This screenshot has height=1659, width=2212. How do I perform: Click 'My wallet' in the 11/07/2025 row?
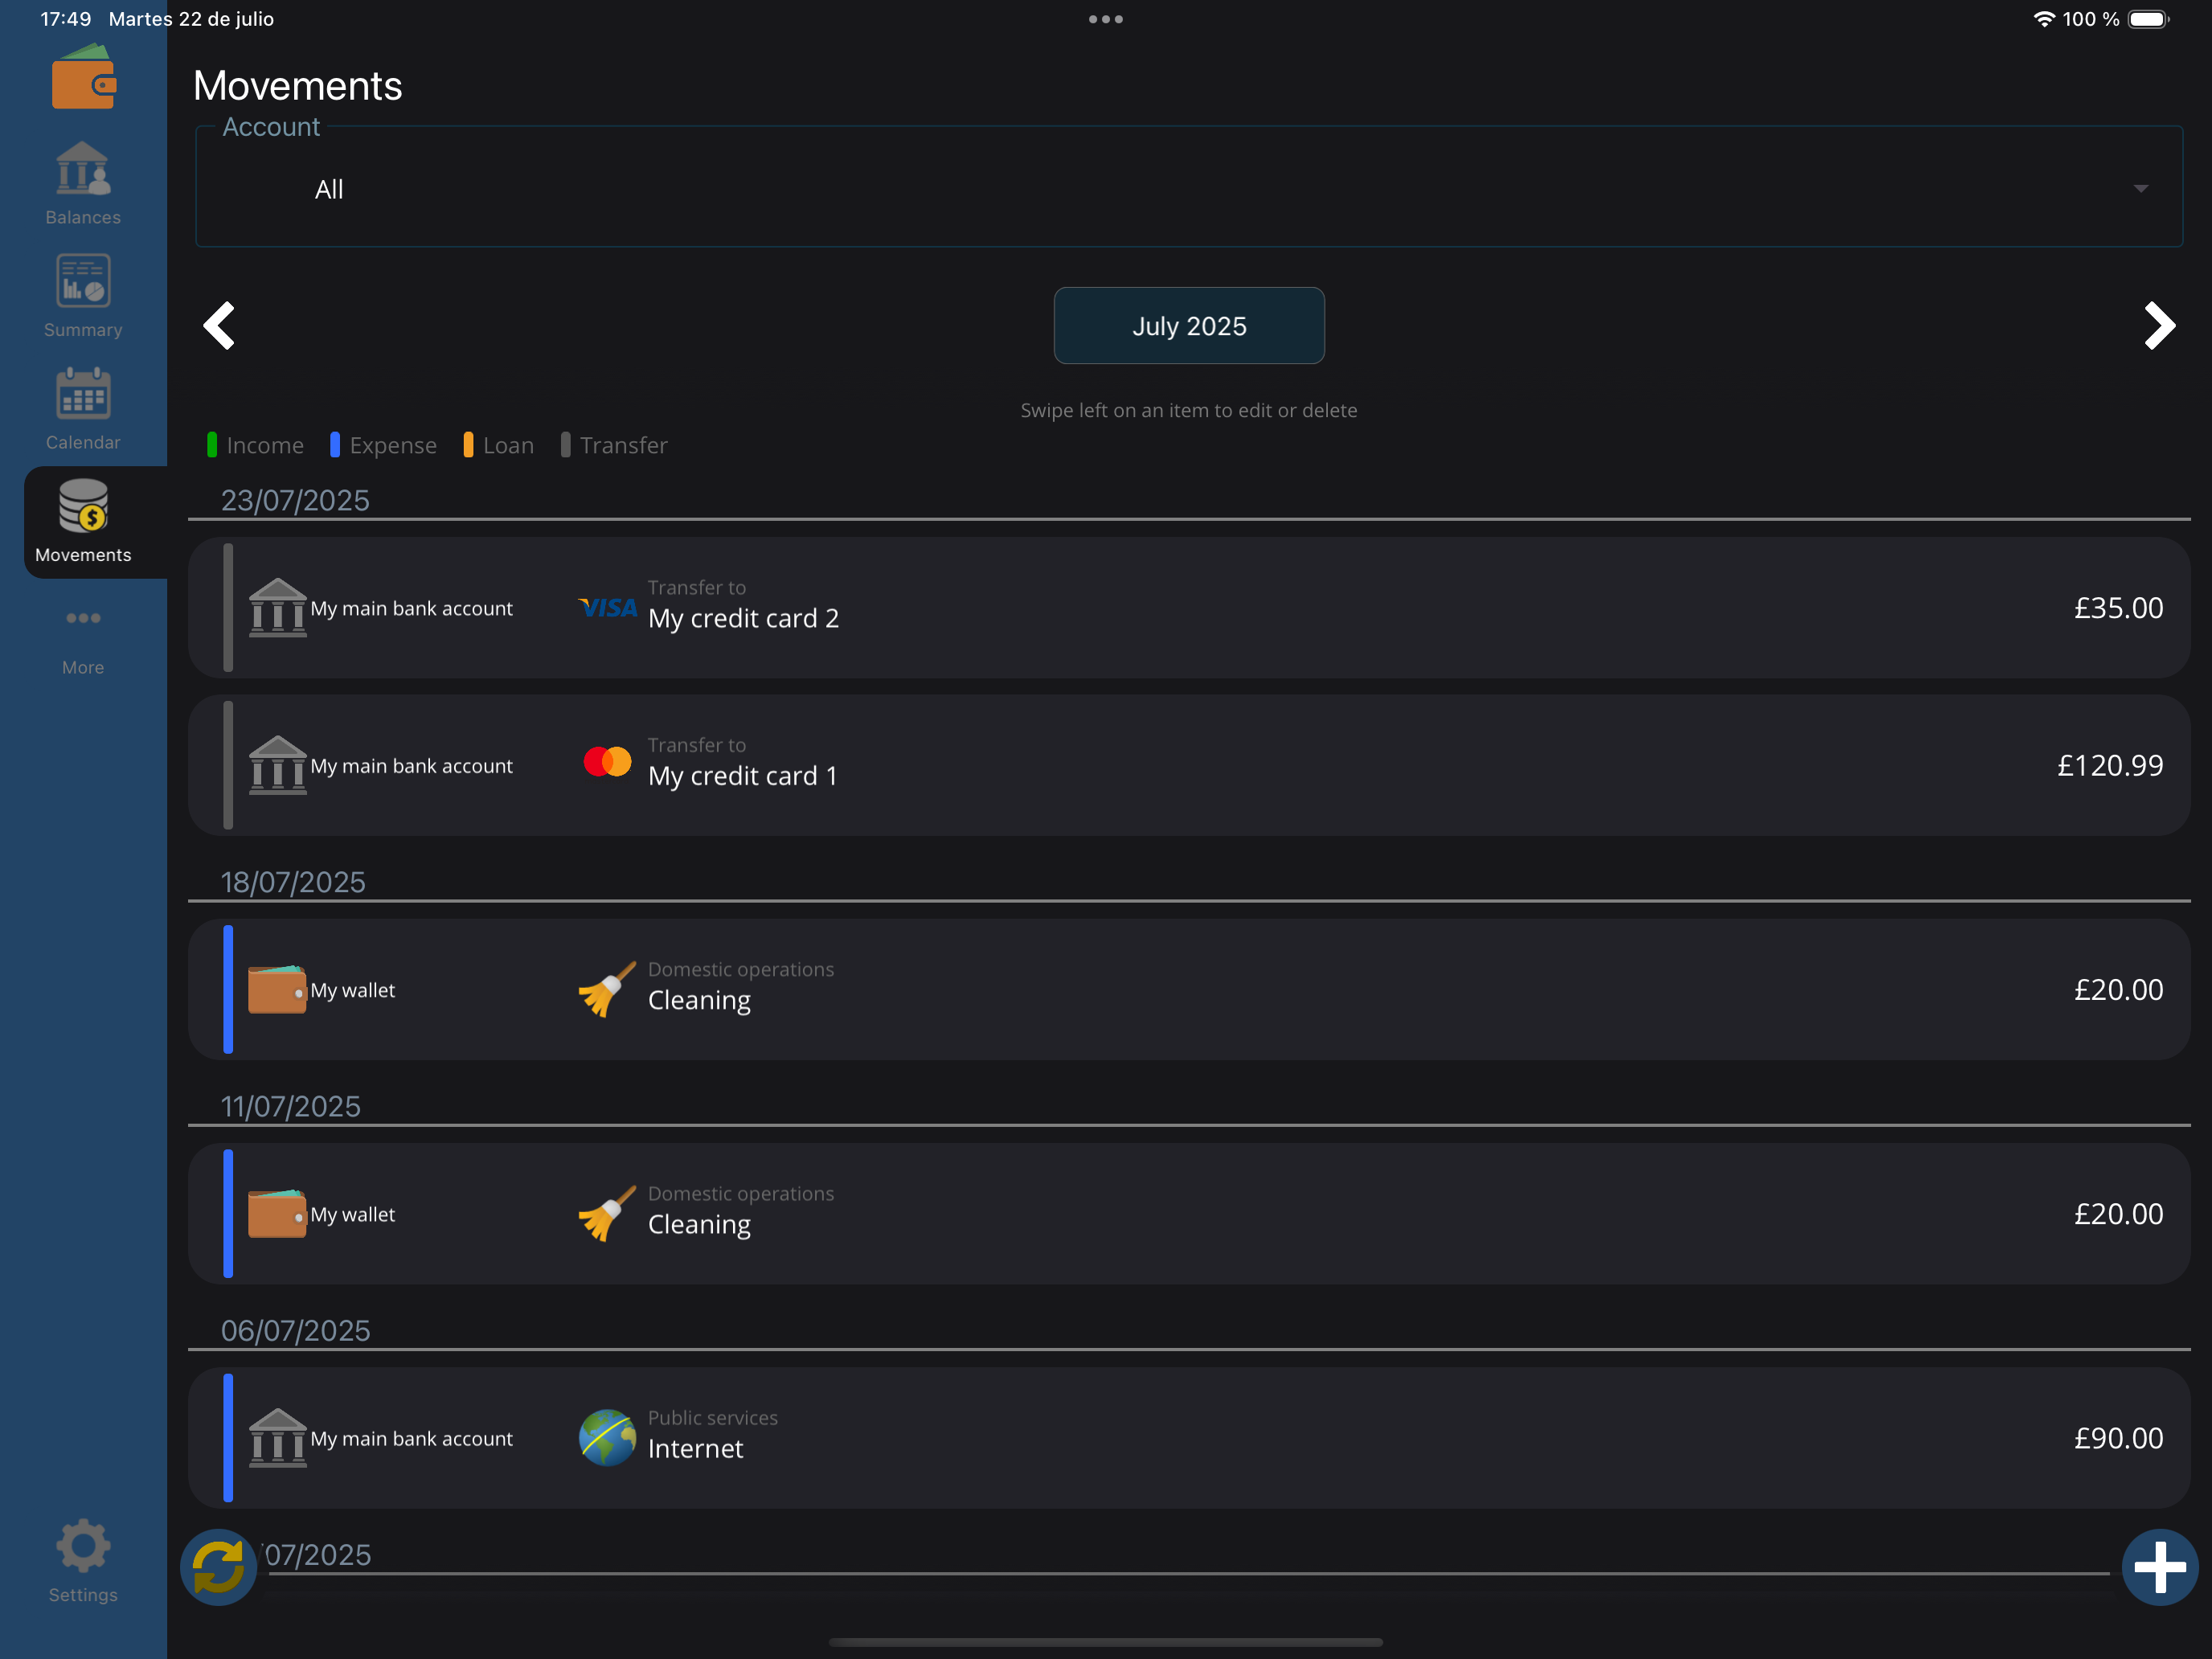click(x=352, y=1214)
